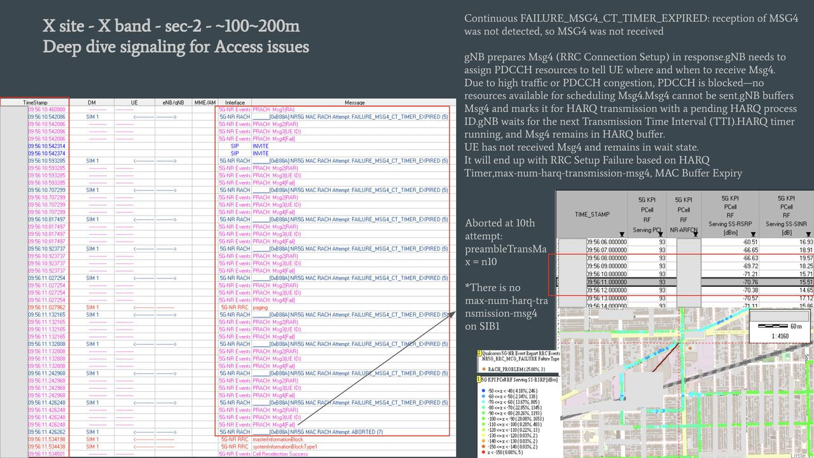Image resolution: width=814 pixels, height=458 pixels.
Task: Open the TIME_STAMP column filter arrow
Action: click(621, 233)
